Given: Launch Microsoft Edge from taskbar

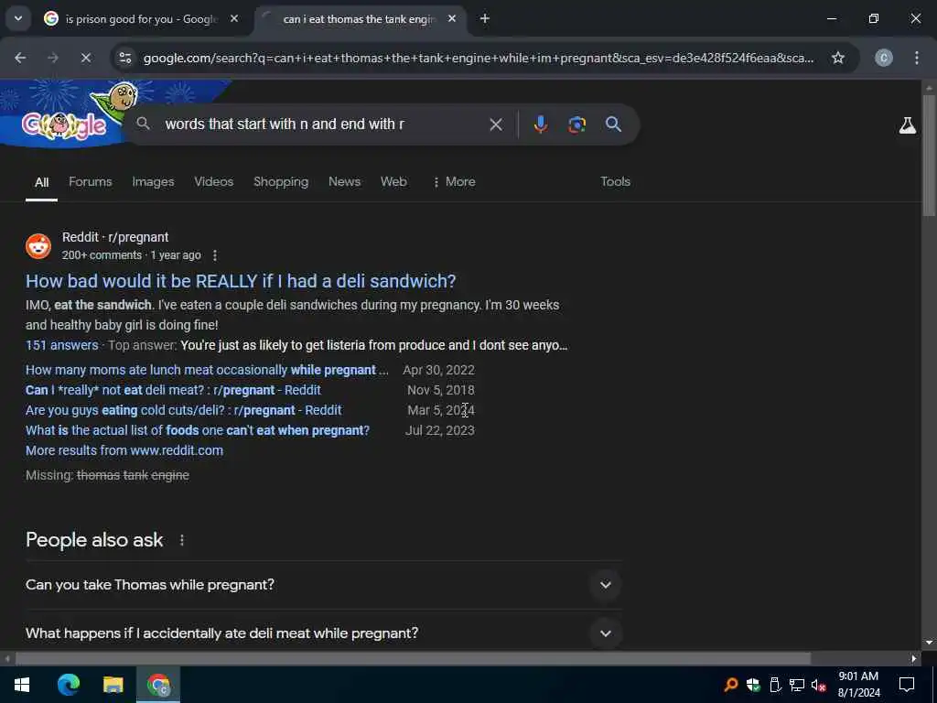Looking at the screenshot, I should coord(68,685).
